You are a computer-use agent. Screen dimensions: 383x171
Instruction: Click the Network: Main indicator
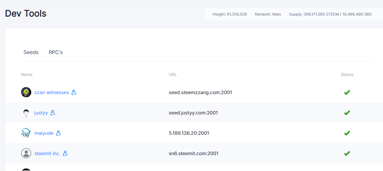click(x=268, y=14)
